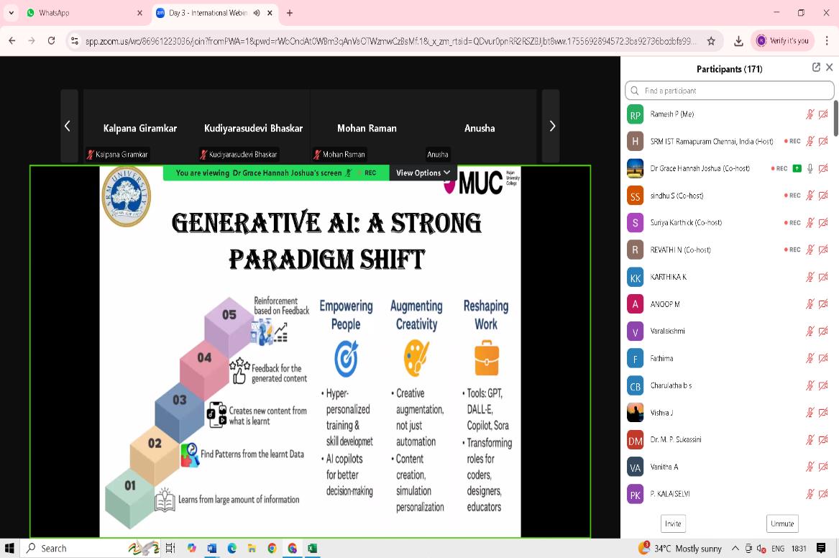Select Anusha video tile
Image resolution: width=839 pixels, height=558 pixels.
coord(480,127)
